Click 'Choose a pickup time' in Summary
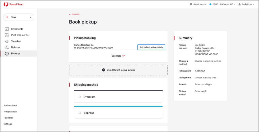259x132 pixels. coord(205,78)
